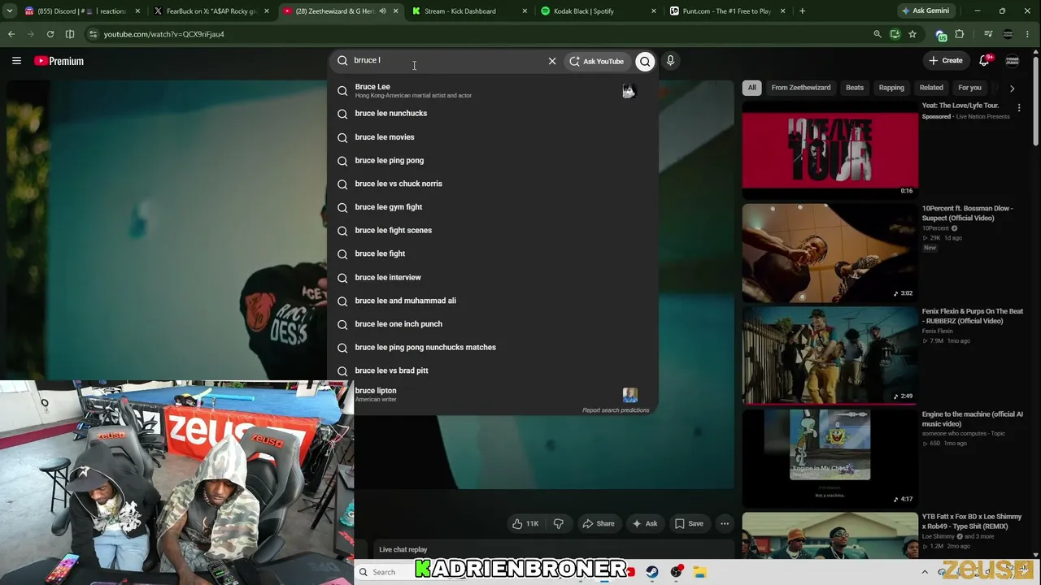Open options for the Yeat sponsored ad
Image resolution: width=1041 pixels, height=585 pixels.
(x=1019, y=107)
